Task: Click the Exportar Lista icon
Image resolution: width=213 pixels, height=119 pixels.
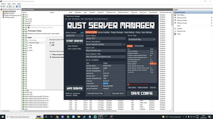Action: pyautogui.click(x=175, y=31)
